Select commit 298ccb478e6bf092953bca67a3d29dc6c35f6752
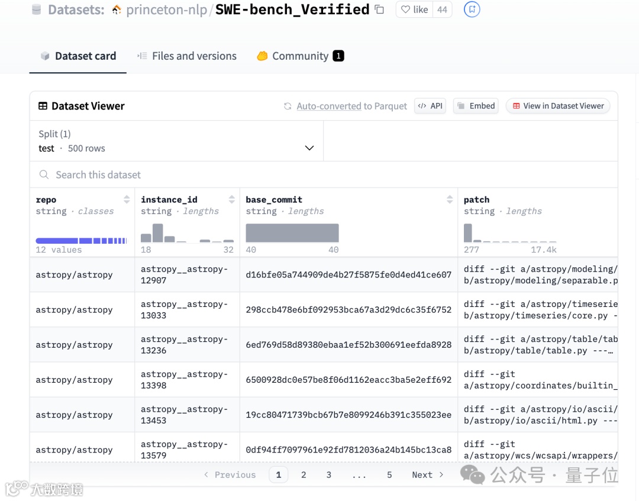Image resolution: width=639 pixels, height=501 pixels. click(x=348, y=310)
